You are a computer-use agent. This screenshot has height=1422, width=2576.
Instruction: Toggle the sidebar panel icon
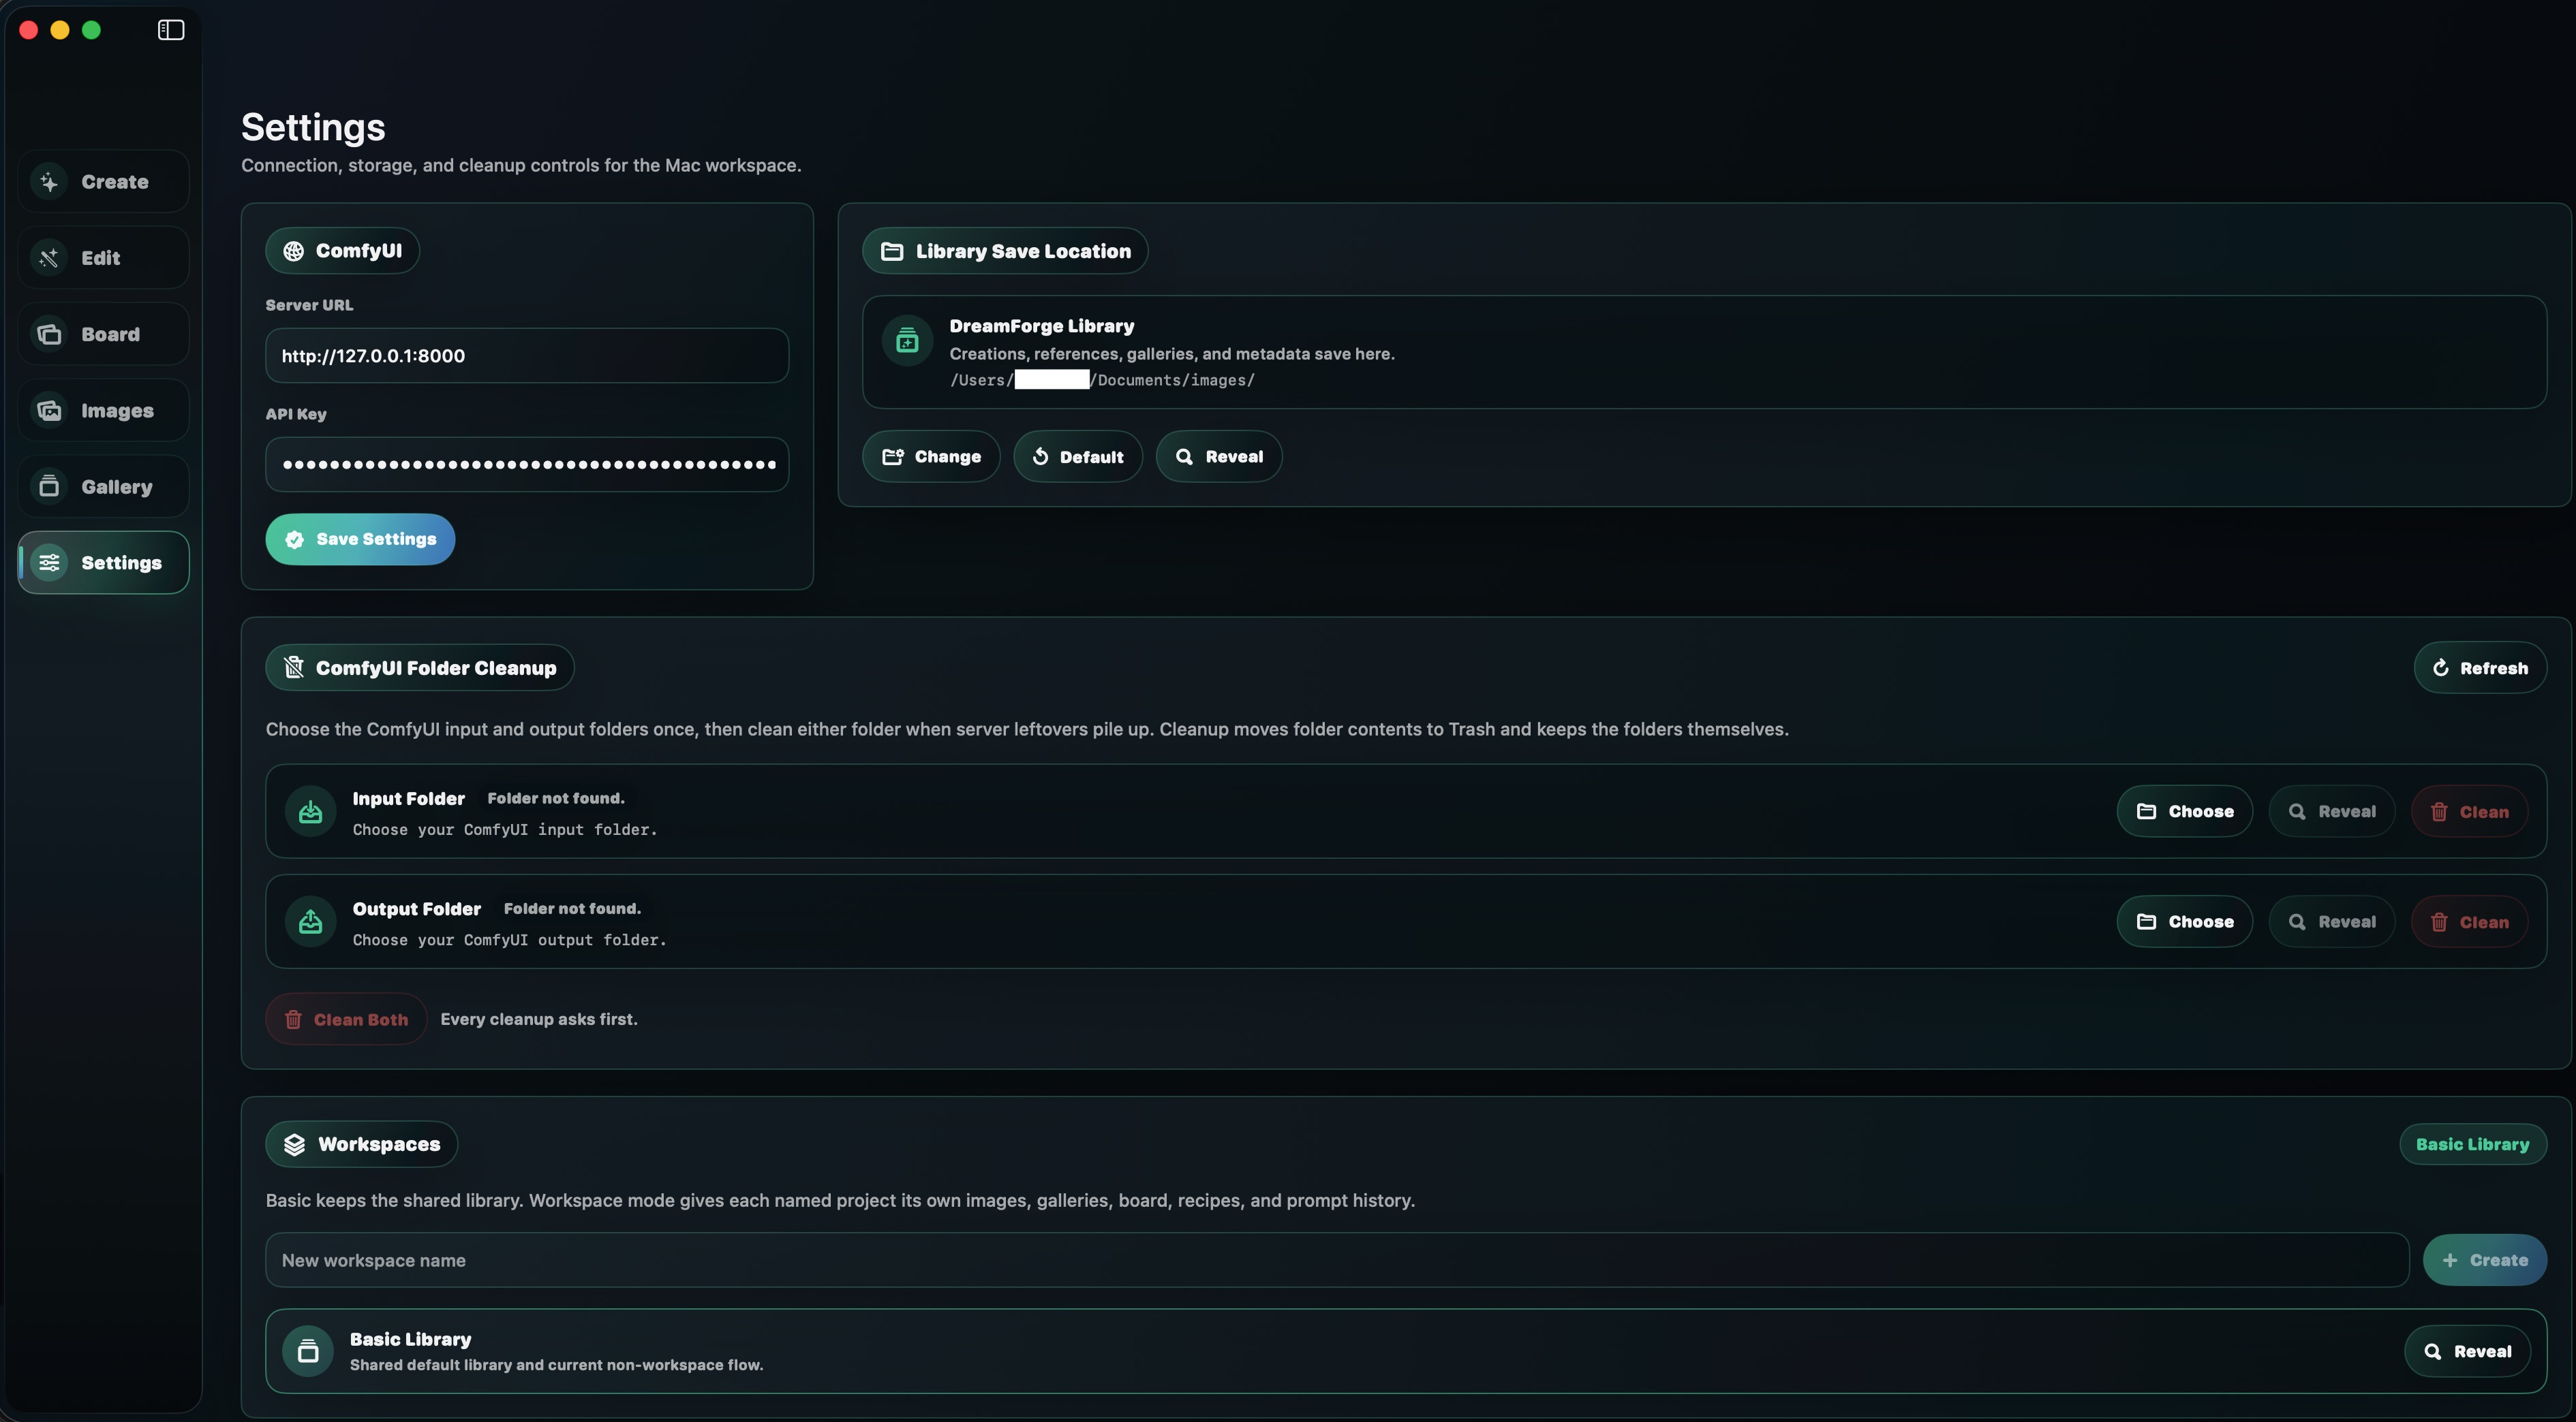point(171,30)
